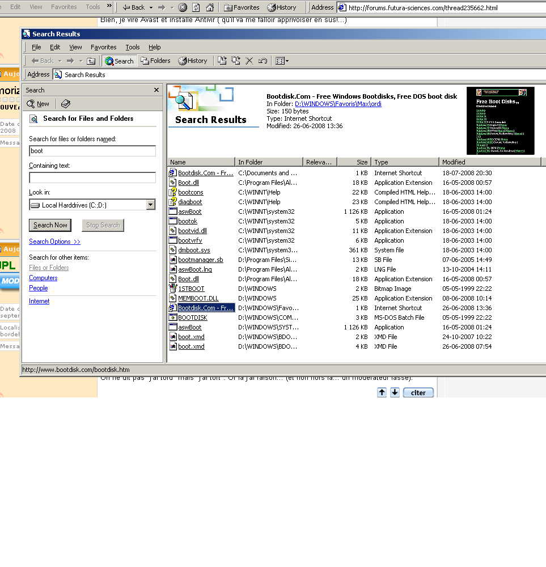The width and height of the screenshot is (546, 567).
Task: Click the Forward arrow in Search Results toolbar
Action: pyautogui.click(x=70, y=61)
